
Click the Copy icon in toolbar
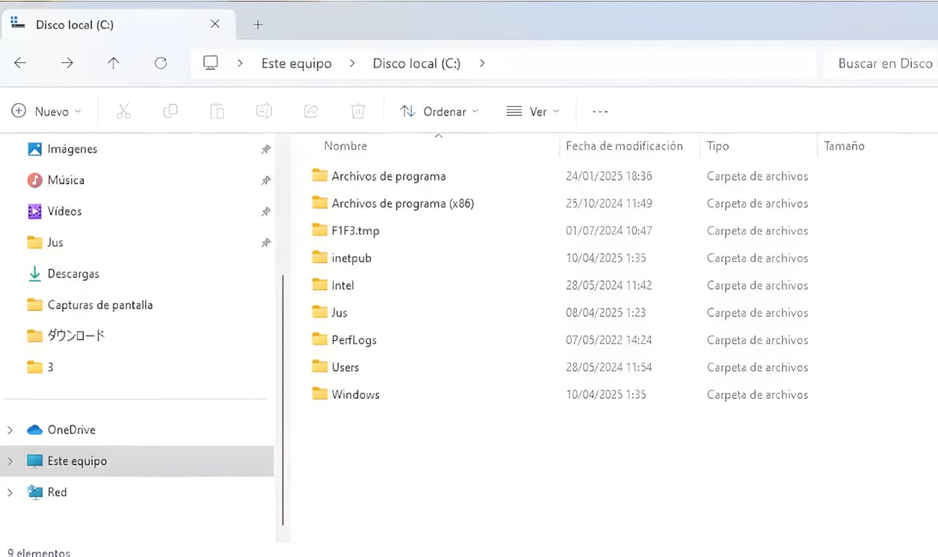[x=170, y=111]
